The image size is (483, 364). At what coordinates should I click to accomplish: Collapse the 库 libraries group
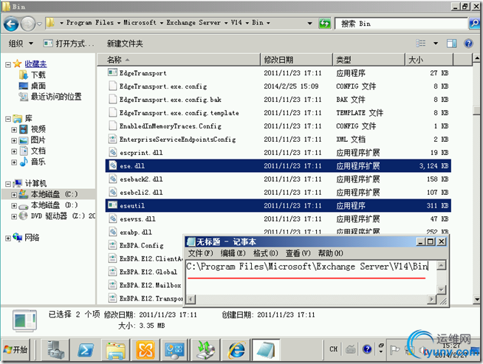coord(8,119)
